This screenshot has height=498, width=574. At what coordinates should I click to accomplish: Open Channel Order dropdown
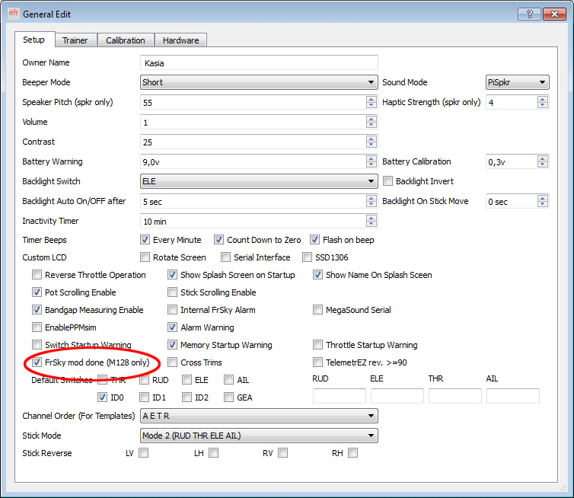click(259, 416)
